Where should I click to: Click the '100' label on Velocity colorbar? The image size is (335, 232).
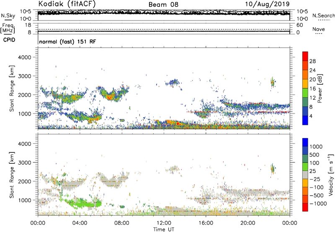pyautogui.click(x=314, y=163)
